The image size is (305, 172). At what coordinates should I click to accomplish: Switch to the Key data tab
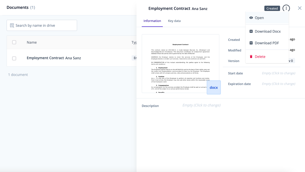174,21
